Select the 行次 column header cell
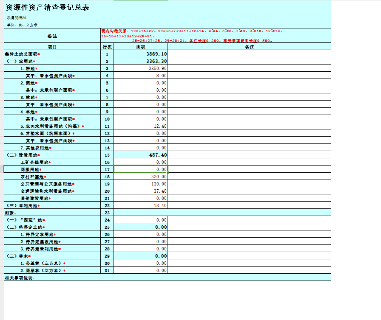Screen dimensions: 381x320 point(107,47)
